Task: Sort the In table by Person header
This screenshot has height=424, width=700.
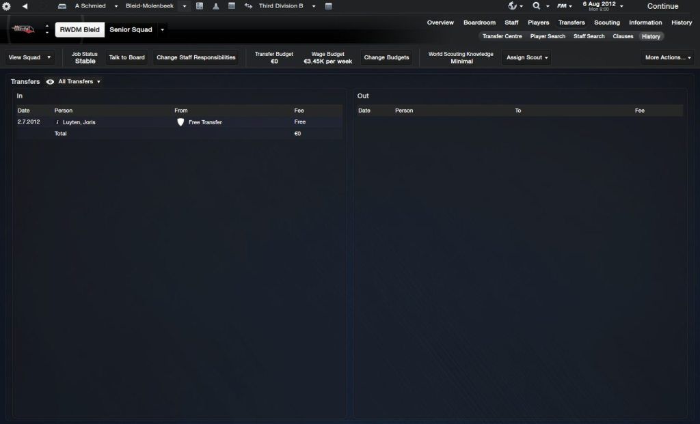Action: pyautogui.click(x=64, y=111)
